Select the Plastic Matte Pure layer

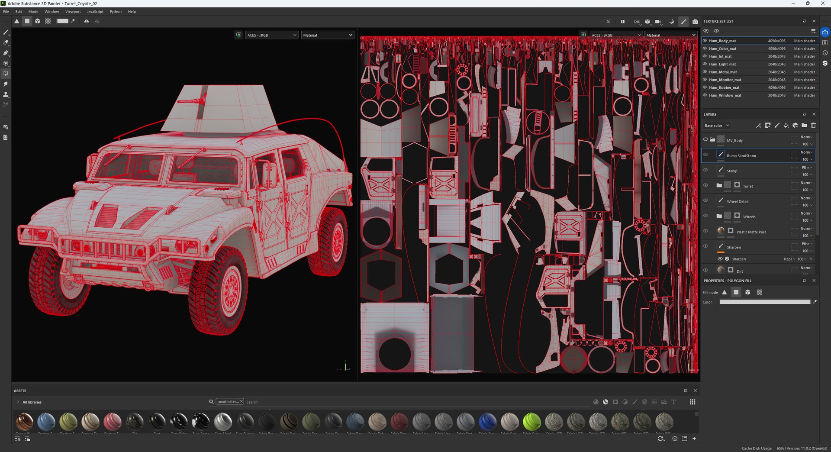point(758,232)
